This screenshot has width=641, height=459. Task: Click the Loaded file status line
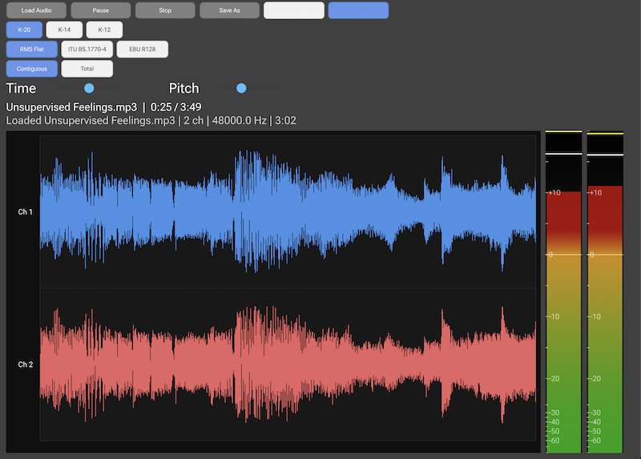[x=151, y=121]
